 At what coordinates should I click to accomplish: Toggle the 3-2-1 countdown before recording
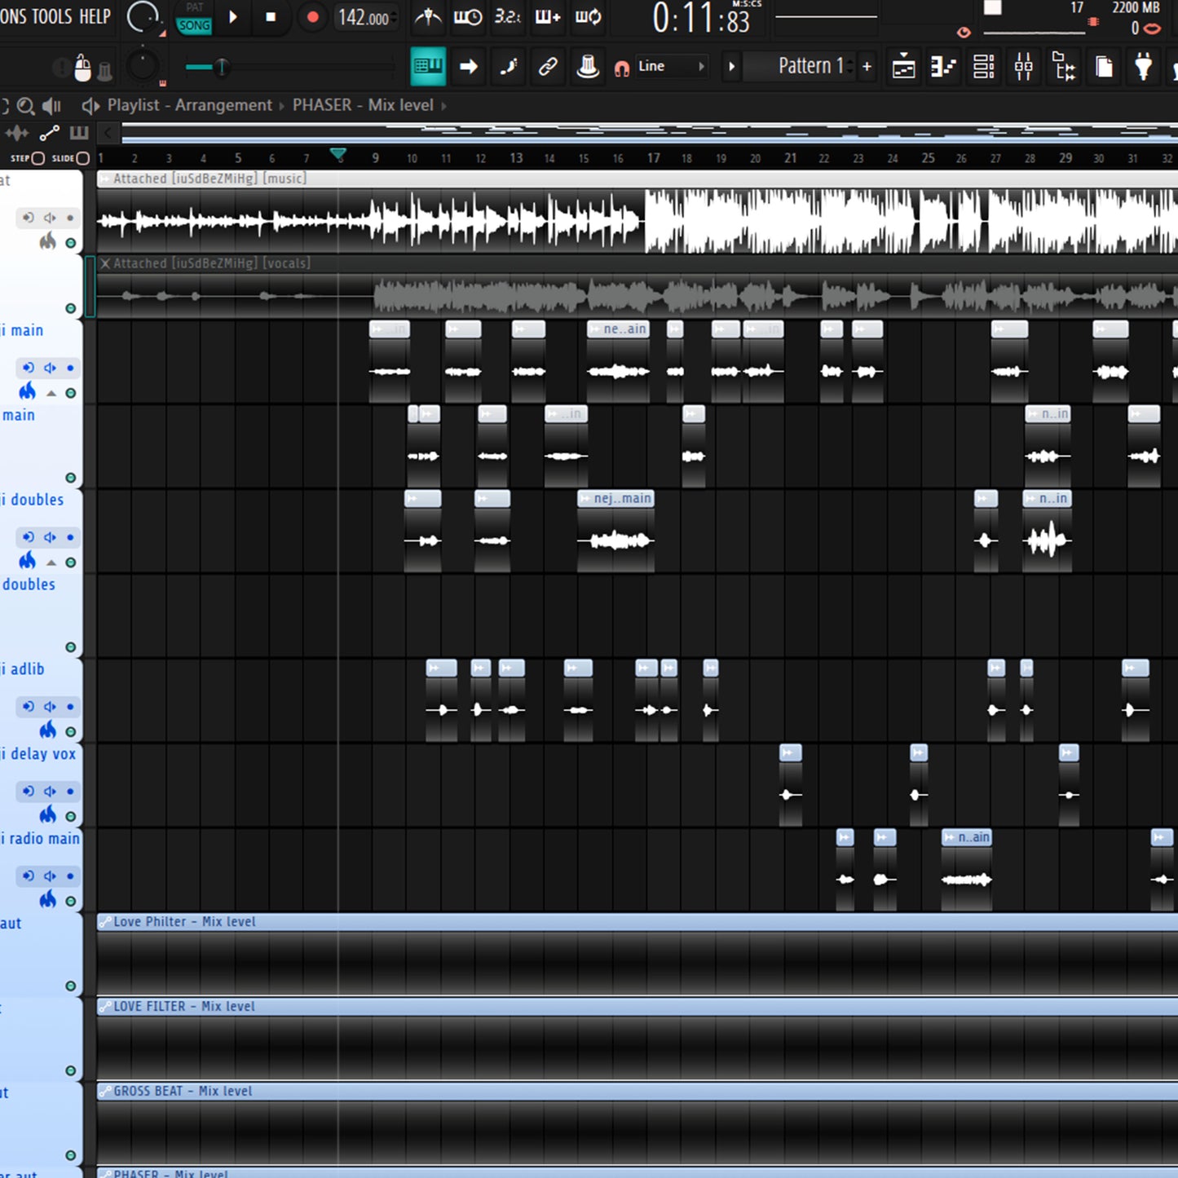507,17
